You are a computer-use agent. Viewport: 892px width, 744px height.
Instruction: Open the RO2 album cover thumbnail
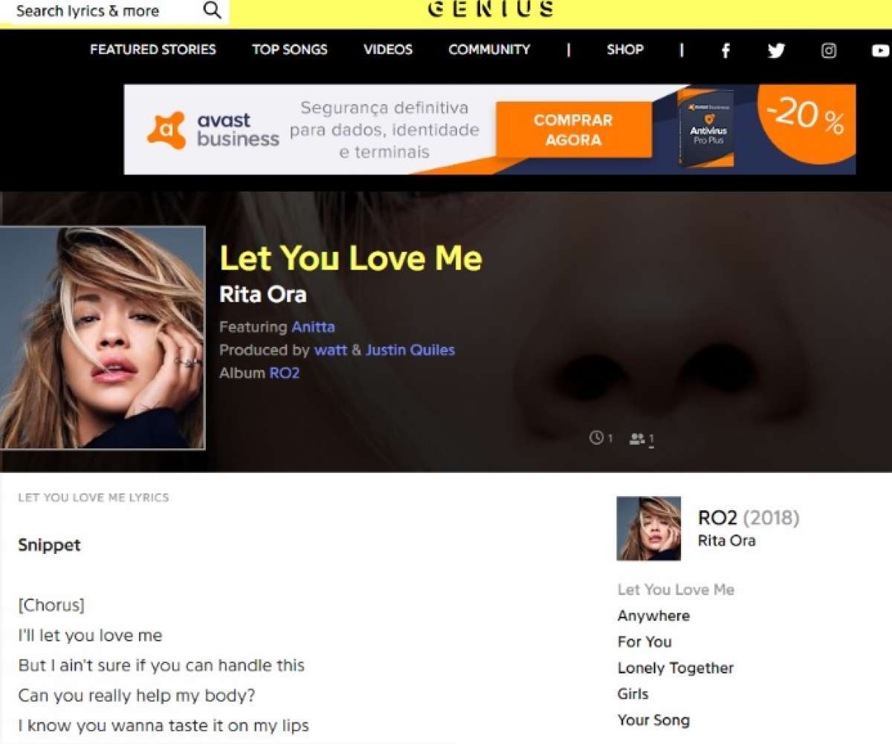[x=648, y=528]
